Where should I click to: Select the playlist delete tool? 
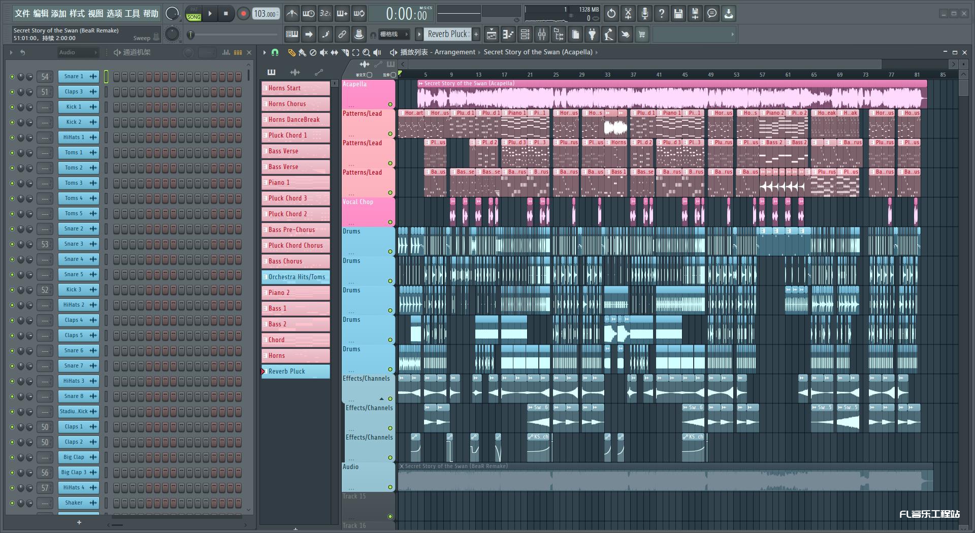click(313, 52)
